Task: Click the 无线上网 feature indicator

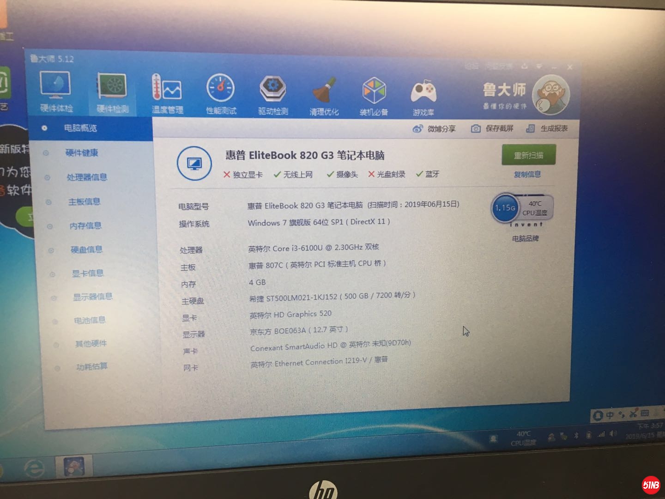Action: [x=293, y=174]
